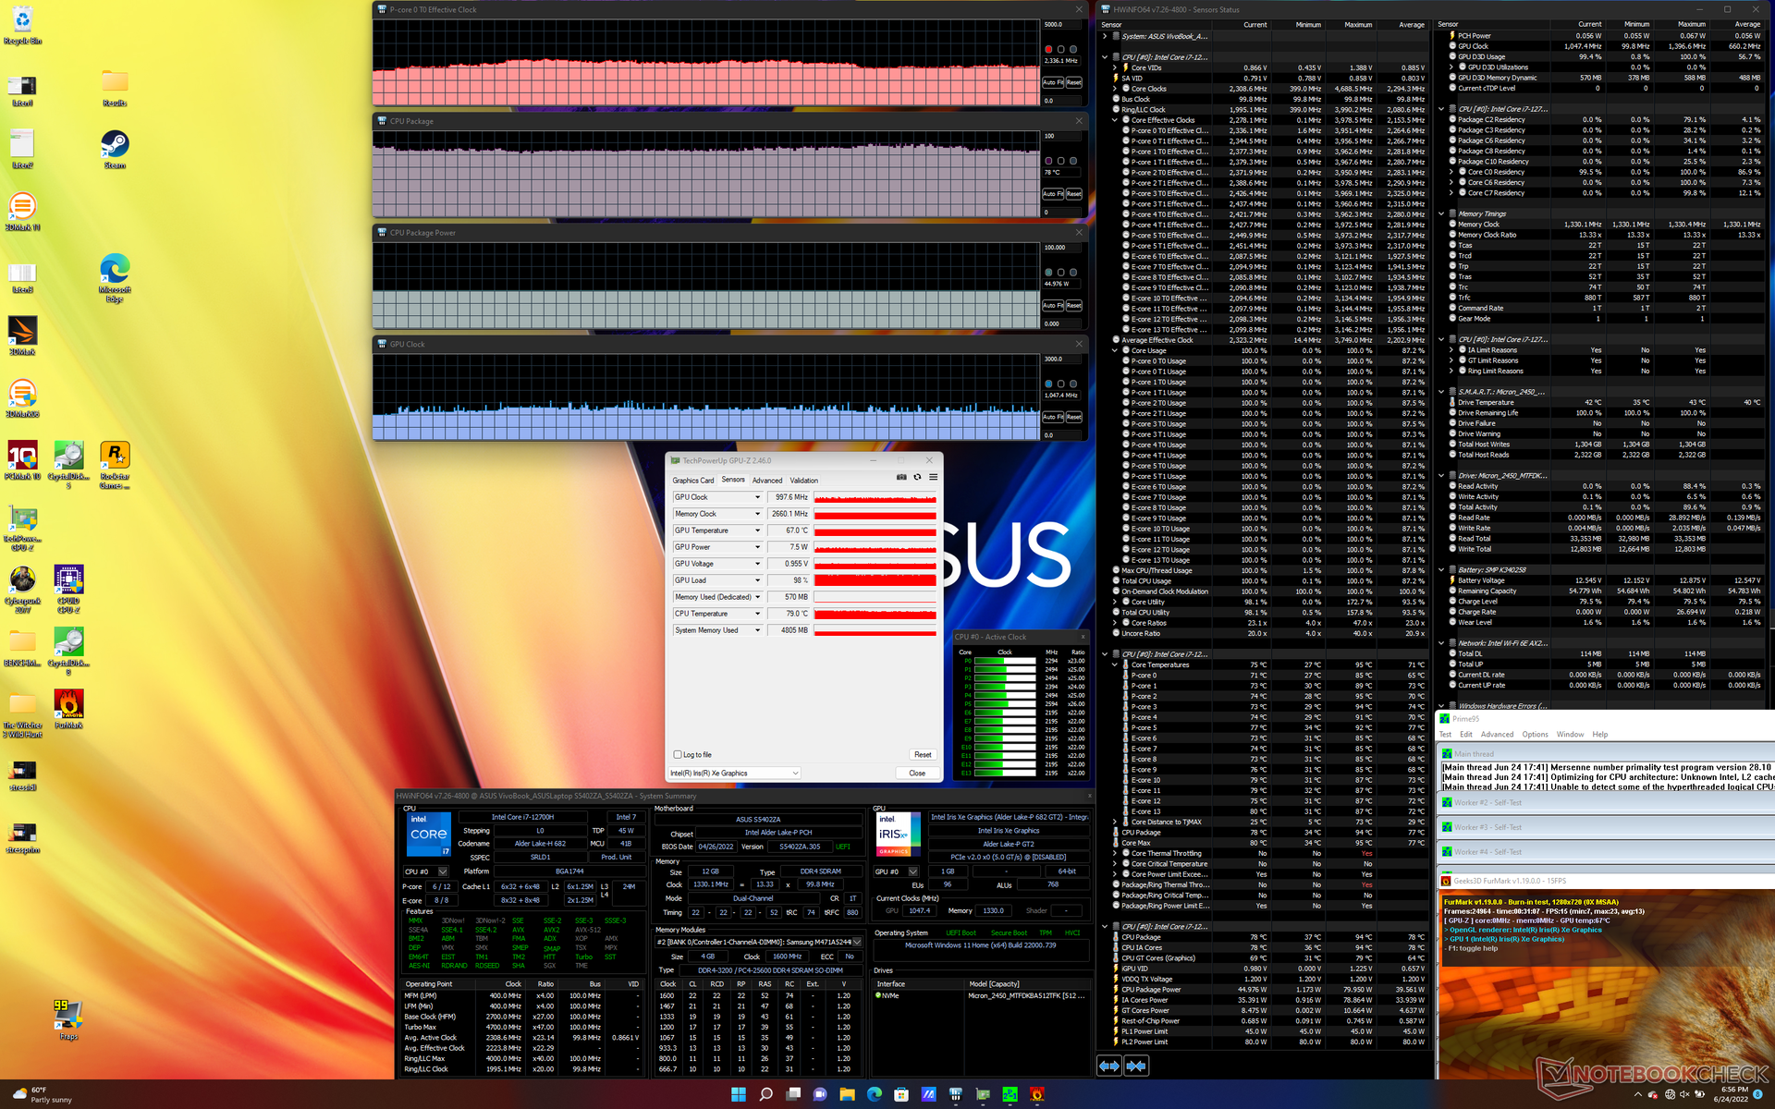Open Windows Start button
Screen dimensions: 1775x1109
[738, 1094]
